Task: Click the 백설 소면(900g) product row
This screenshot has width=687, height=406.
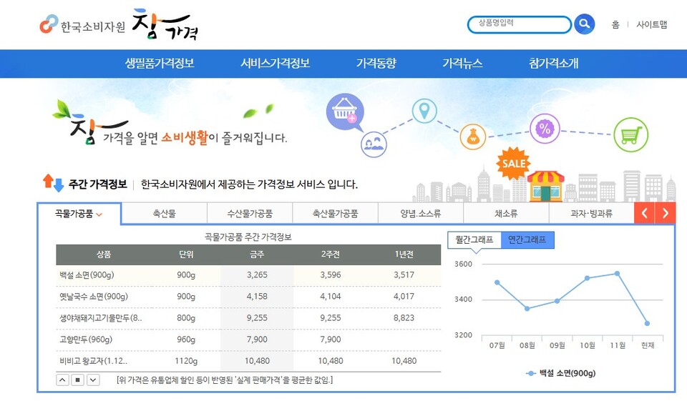Action: coord(248,275)
